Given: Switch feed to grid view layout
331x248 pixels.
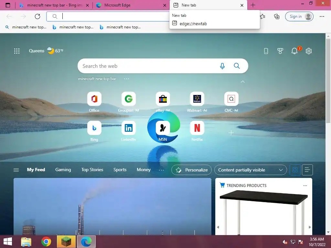Looking at the screenshot, I should (295, 170).
